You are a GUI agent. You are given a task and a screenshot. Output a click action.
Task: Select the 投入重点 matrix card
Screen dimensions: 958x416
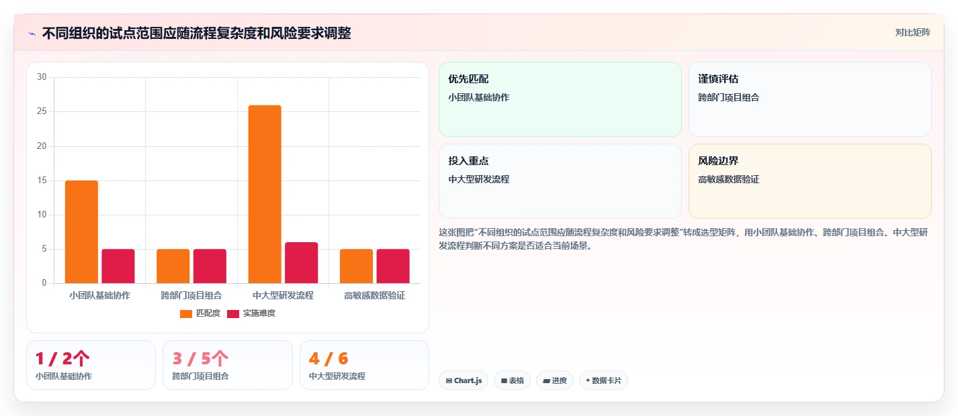pyautogui.click(x=560, y=181)
